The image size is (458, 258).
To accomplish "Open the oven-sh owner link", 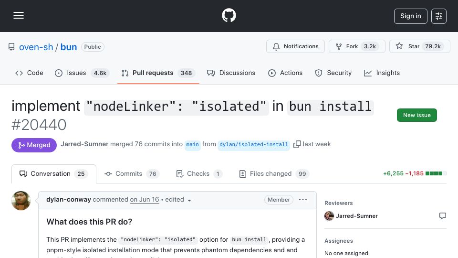I will click(x=36, y=47).
